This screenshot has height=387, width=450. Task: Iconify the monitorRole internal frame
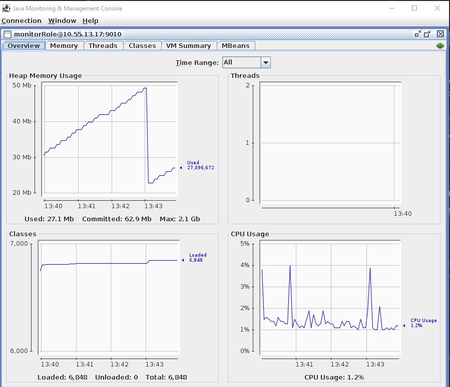pyautogui.click(x=418, y=34)
